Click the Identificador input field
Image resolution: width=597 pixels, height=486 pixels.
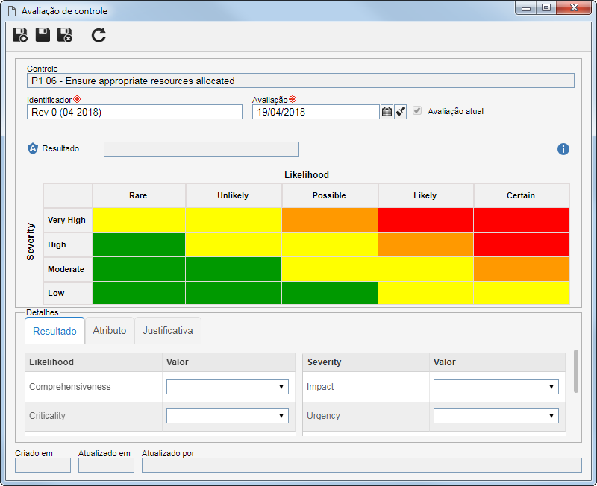click(134, 112)
